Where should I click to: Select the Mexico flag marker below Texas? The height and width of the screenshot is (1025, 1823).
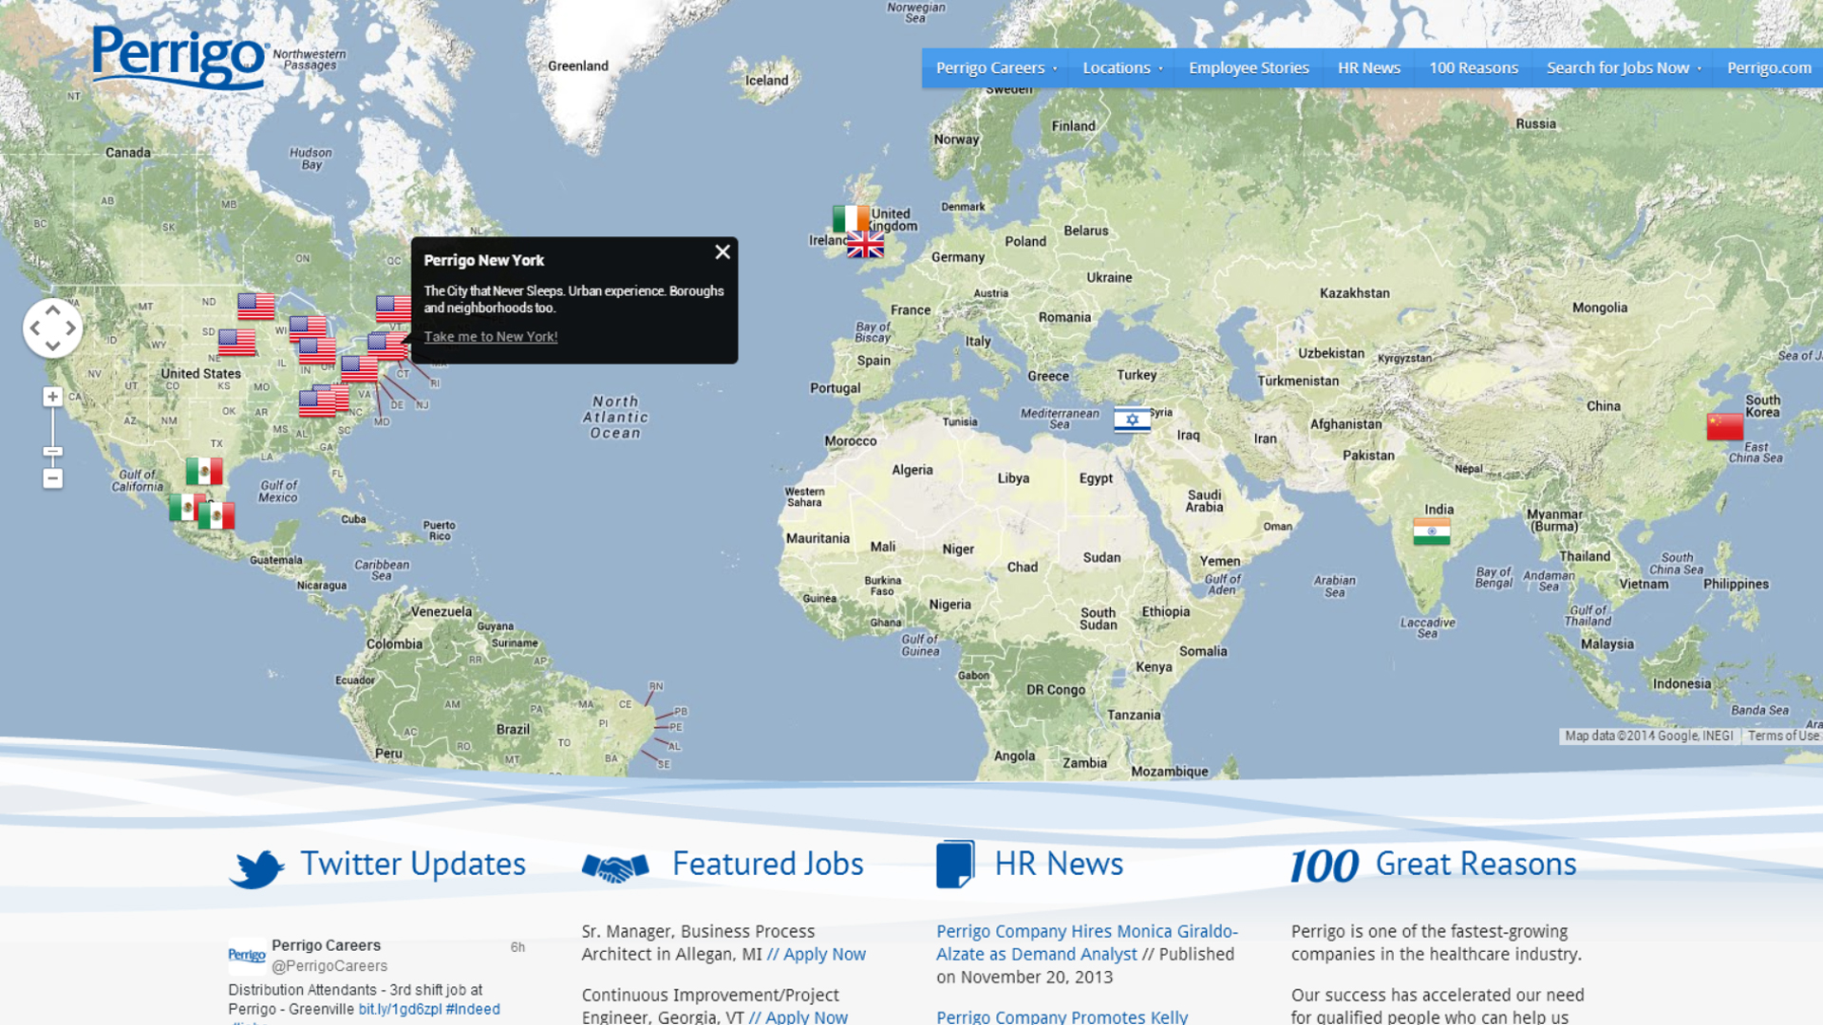click(x=204, y=471)
